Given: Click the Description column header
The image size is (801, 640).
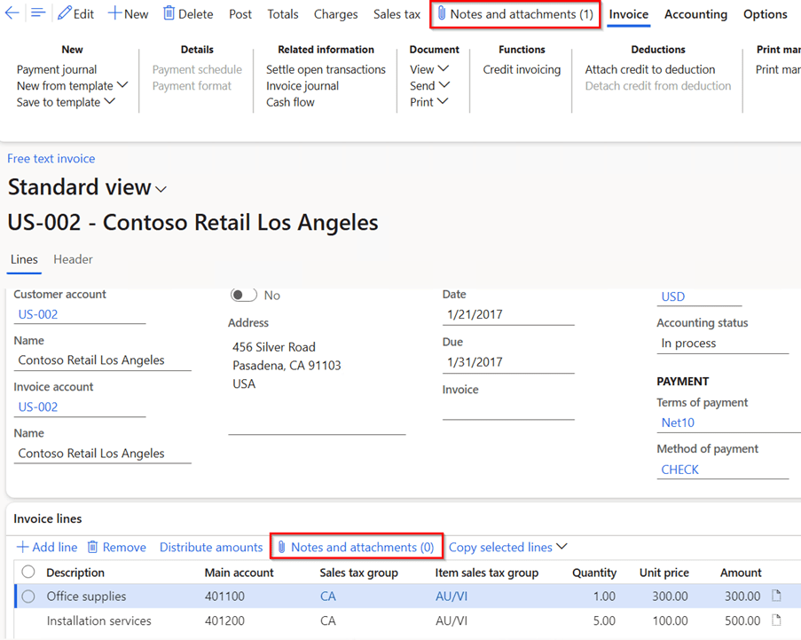Looking at the screenshot, I should click(75, 573).
